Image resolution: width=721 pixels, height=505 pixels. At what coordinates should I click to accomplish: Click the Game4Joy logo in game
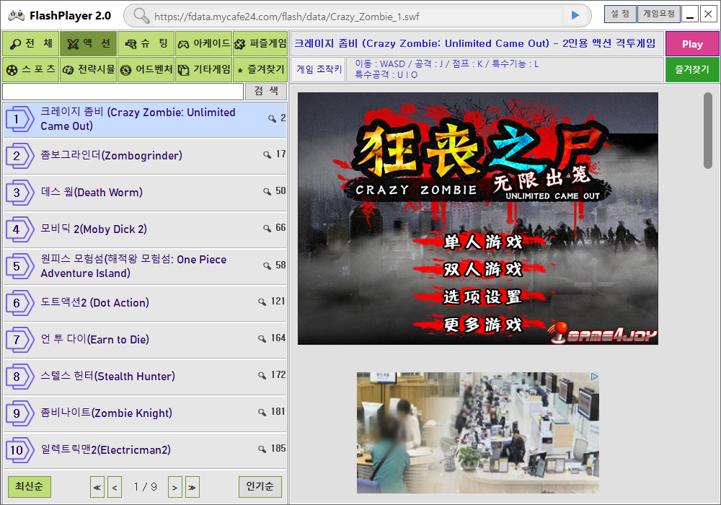[603, 333]
